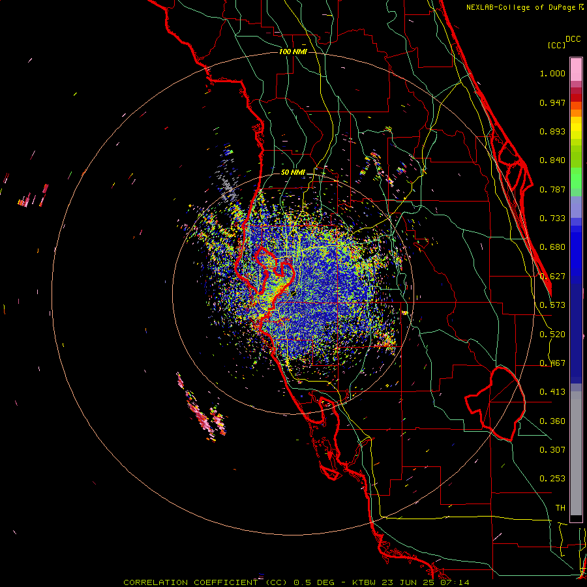Screen dimensions: 587x587
Task: Pick the pink segment of the color bar
Action: pyautogui.click(x=576, y=70)
